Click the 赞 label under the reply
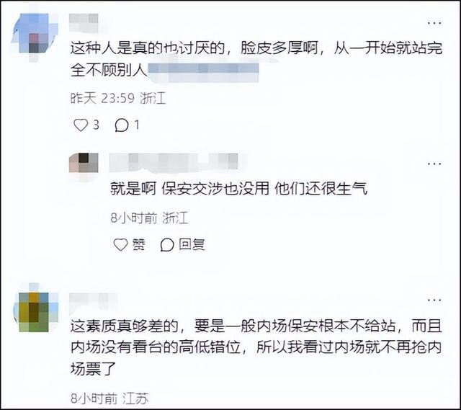 [x=139, y=244]
